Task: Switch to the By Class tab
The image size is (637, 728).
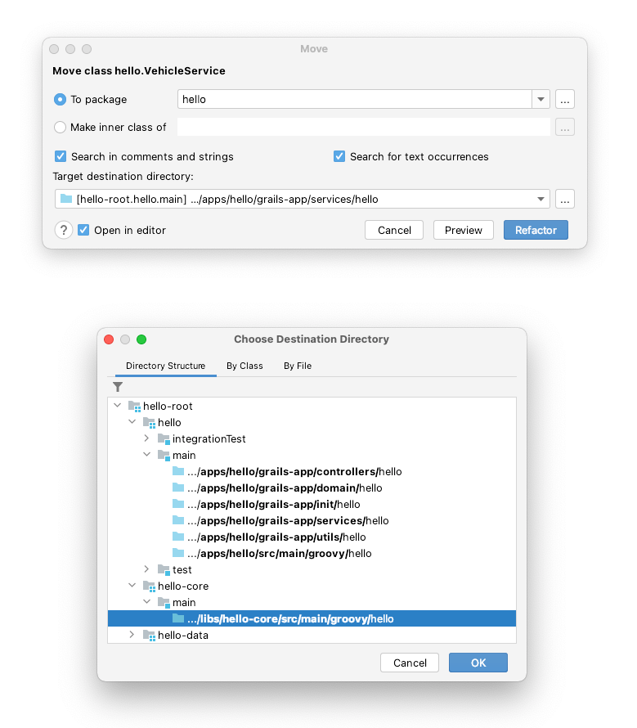Action: 244,366
